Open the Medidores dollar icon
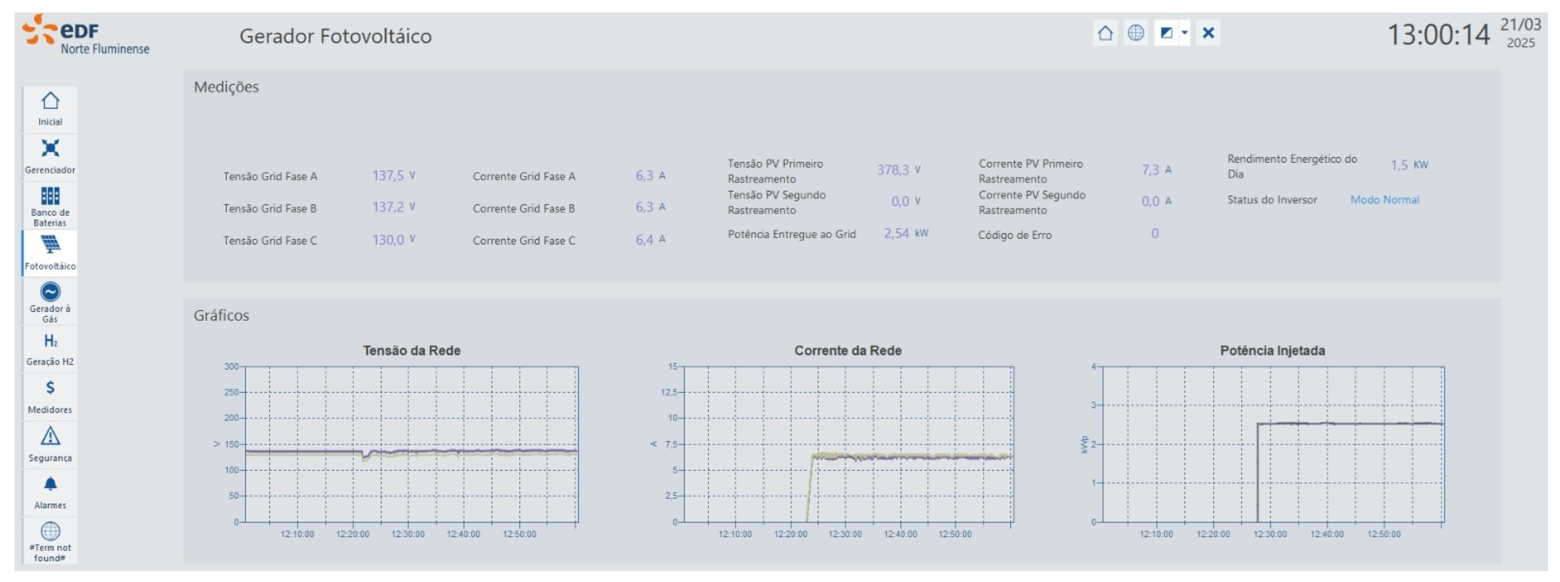This screenshot has height=582, width=1560. point(50,396)
